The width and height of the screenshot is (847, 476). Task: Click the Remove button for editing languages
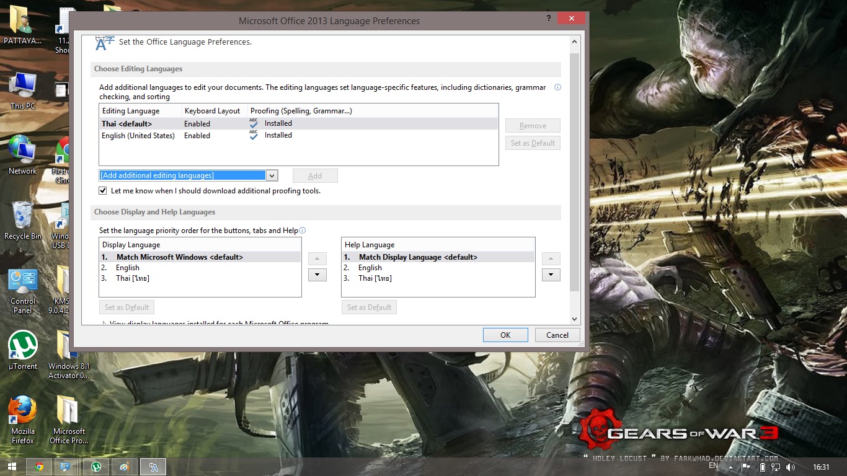click(533, 126)
